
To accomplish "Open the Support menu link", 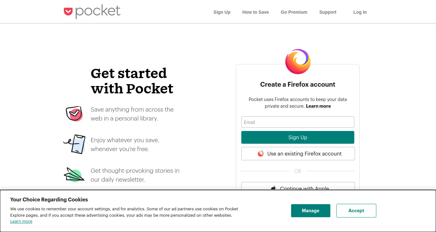I will pyautogui.click(x=328, y=12).
